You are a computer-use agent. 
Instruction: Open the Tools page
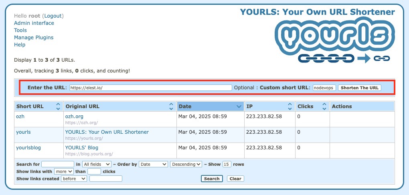coord(20,30)
